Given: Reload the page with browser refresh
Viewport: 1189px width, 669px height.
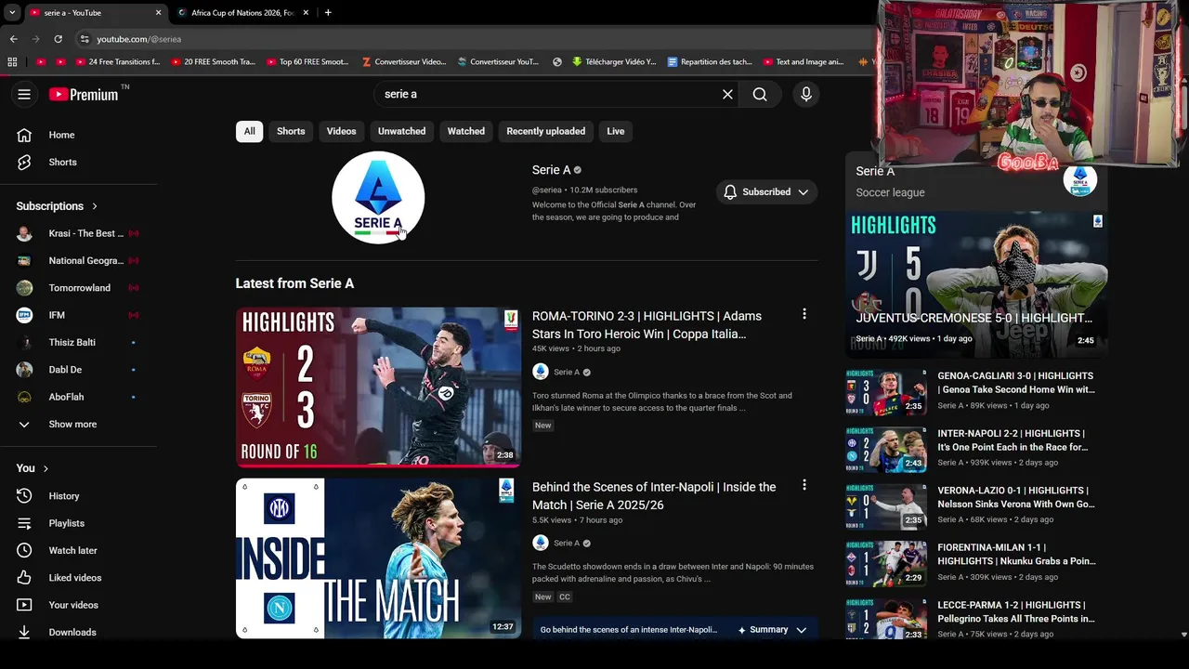Looking at the screenshot, I should point(58,39).
